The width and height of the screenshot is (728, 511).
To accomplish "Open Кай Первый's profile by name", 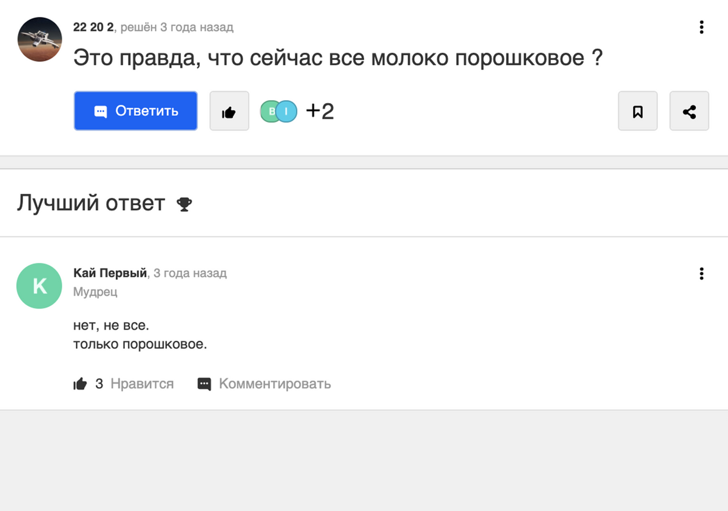I will click(x=110, y=273).
